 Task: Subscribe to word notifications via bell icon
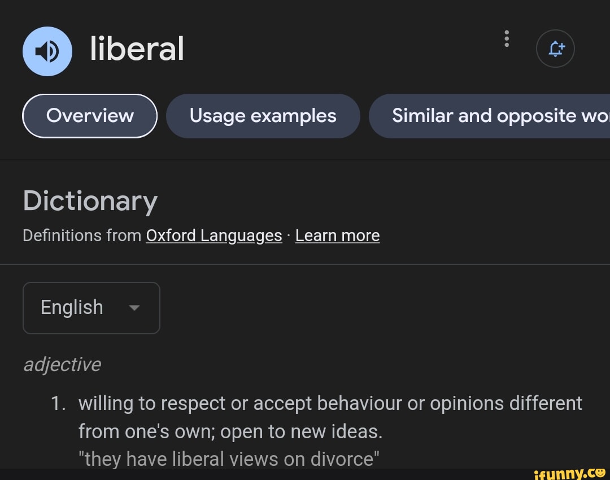point(555,49)
